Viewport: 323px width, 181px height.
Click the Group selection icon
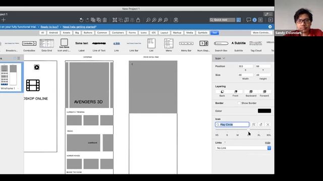[x=115, y=20]
